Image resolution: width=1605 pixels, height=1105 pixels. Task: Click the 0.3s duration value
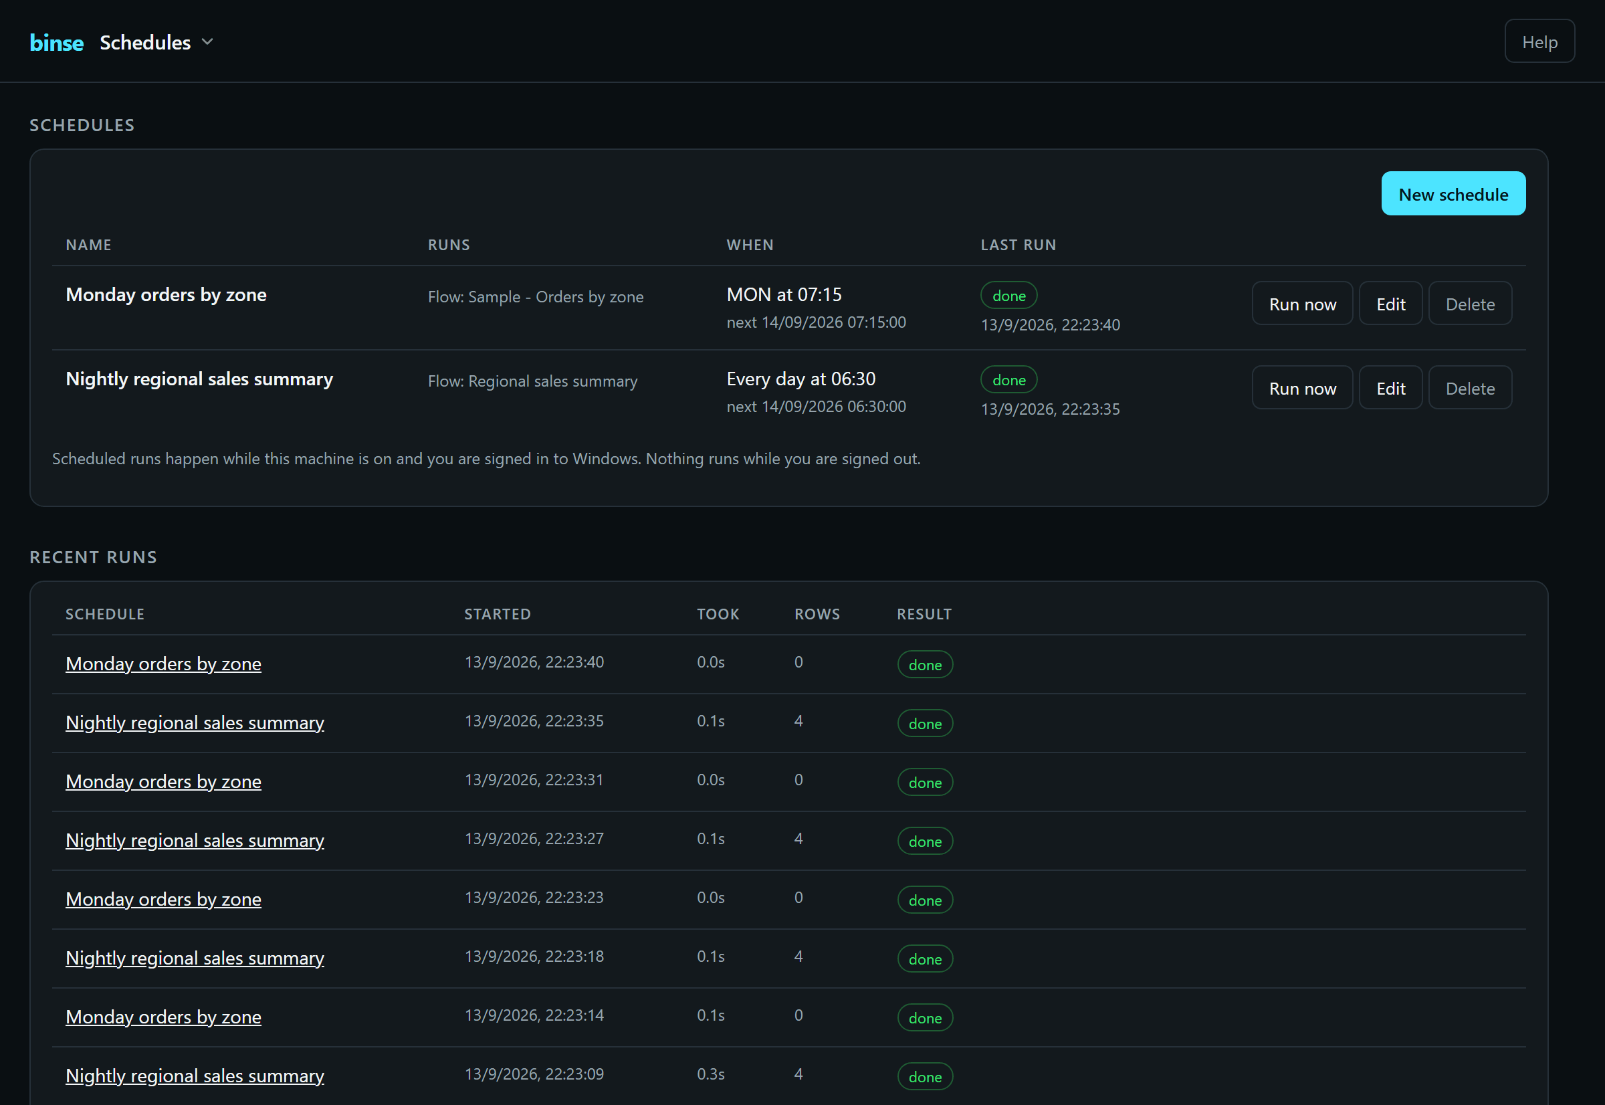pyautogui.click(x=711, y=1074)
